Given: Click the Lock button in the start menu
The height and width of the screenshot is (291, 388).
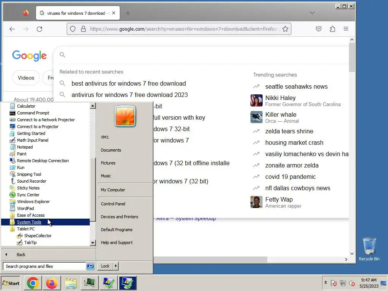Looking at the screenshot, I should [105, 266].
